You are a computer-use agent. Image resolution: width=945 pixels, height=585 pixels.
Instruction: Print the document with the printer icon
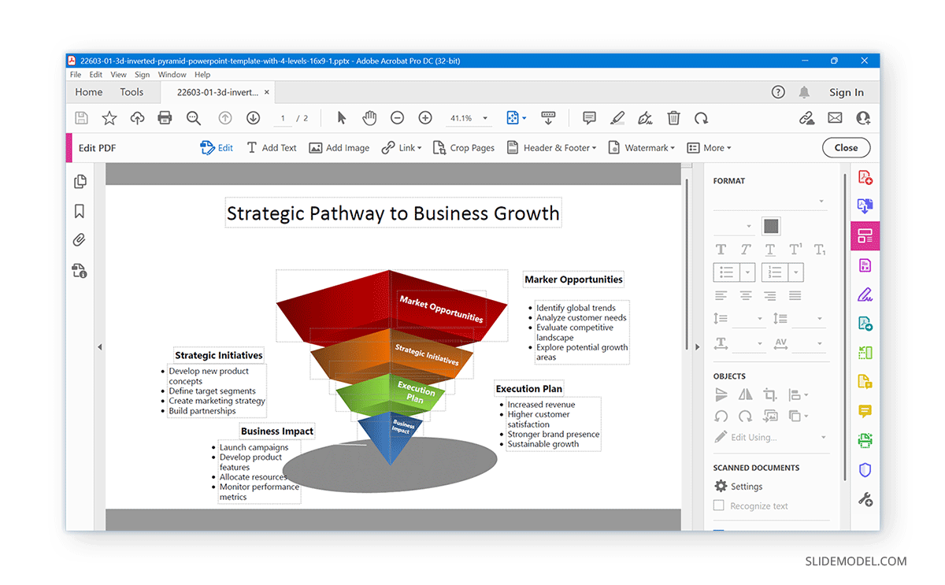coord(165,118)
